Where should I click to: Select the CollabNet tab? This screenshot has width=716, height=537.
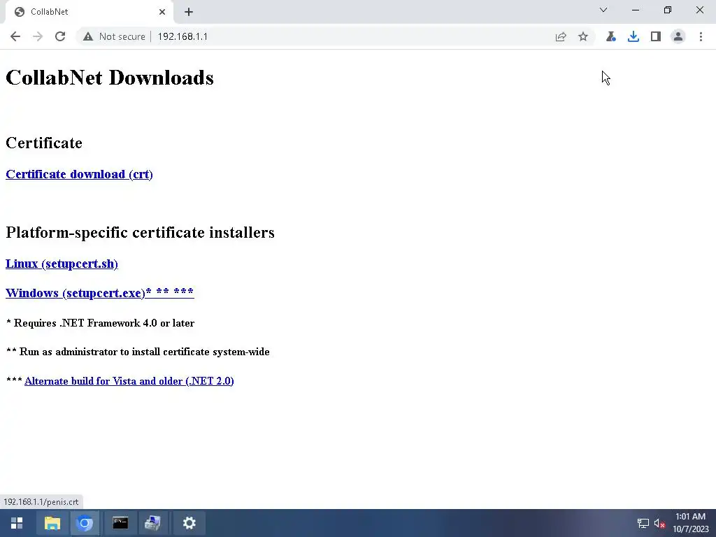[x=89, y=12]
